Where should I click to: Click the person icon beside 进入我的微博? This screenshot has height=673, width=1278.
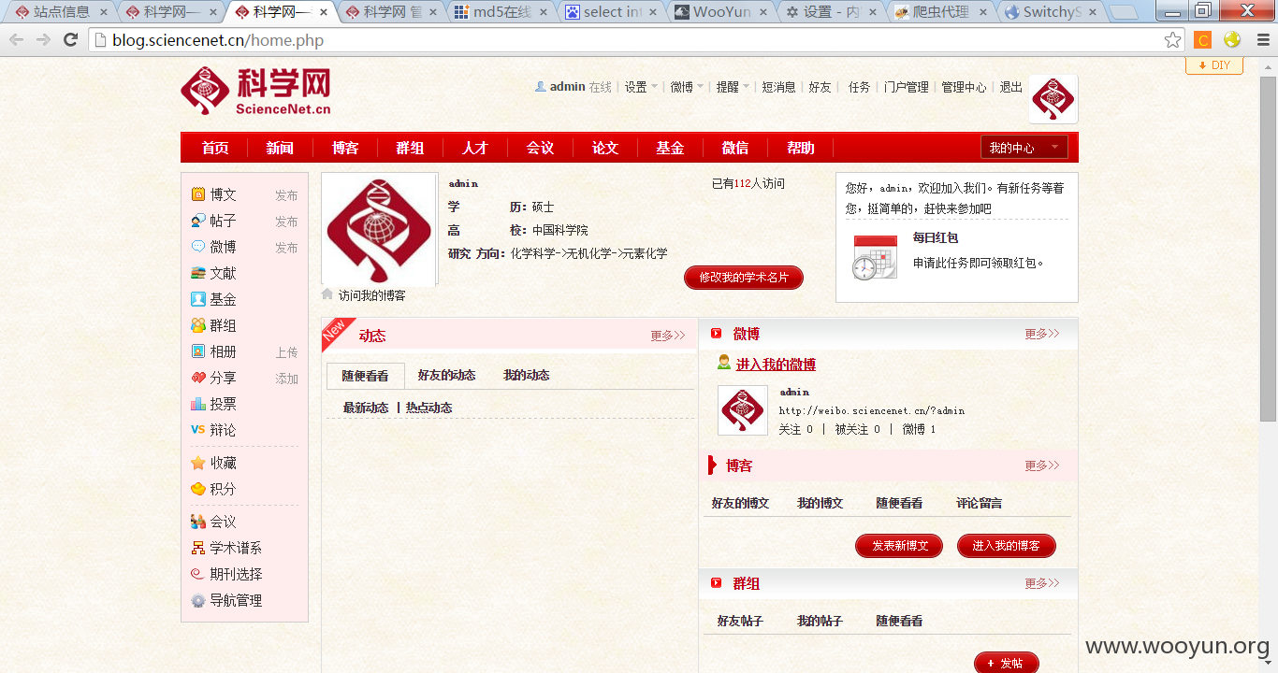[x=724, y=363]
